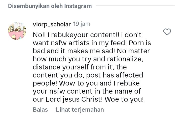Click the "Disembunyikan oleh Instagram" header
Screen dimensions: 178x118
50,6
